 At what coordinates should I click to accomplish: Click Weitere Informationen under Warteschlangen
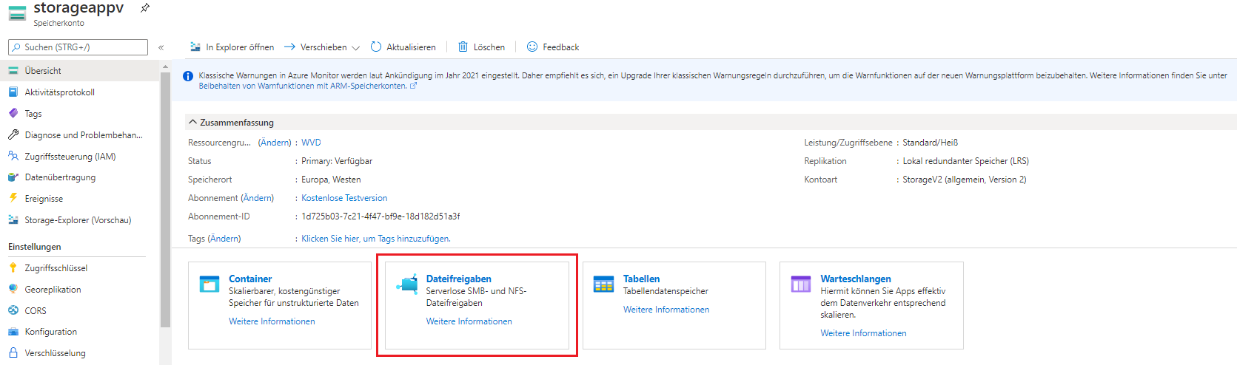click(863, 333)
